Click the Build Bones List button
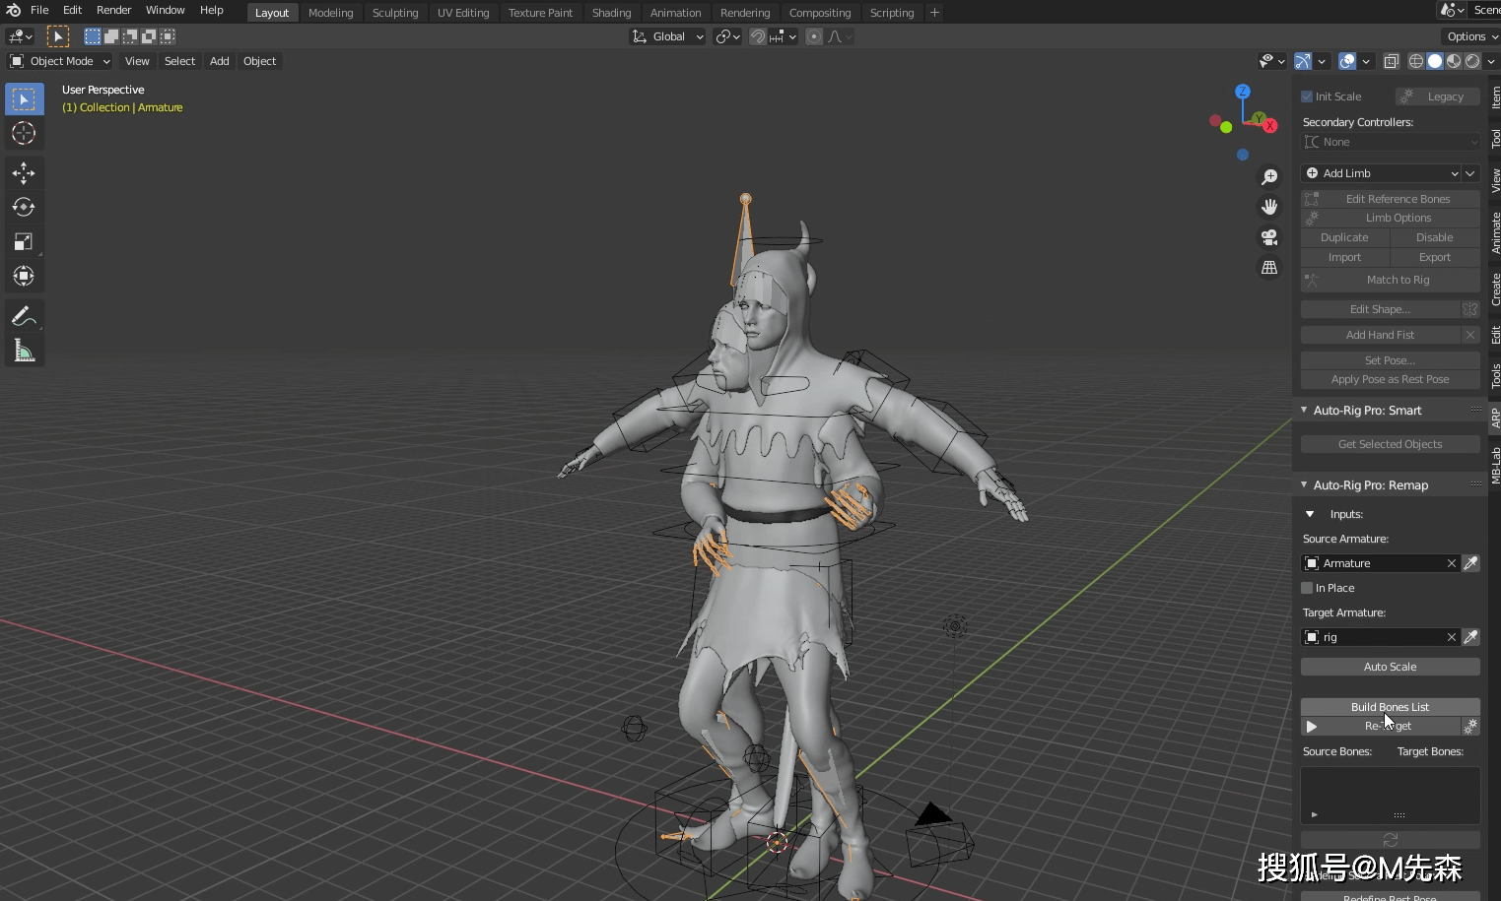 (x=1390, y=707)
